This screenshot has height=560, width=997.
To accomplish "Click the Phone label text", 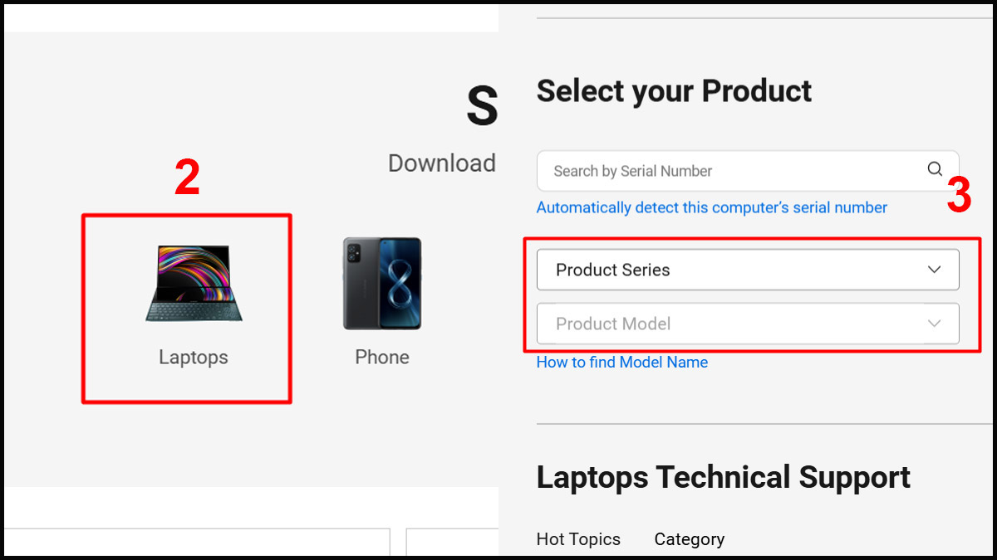I will [381, 357].
